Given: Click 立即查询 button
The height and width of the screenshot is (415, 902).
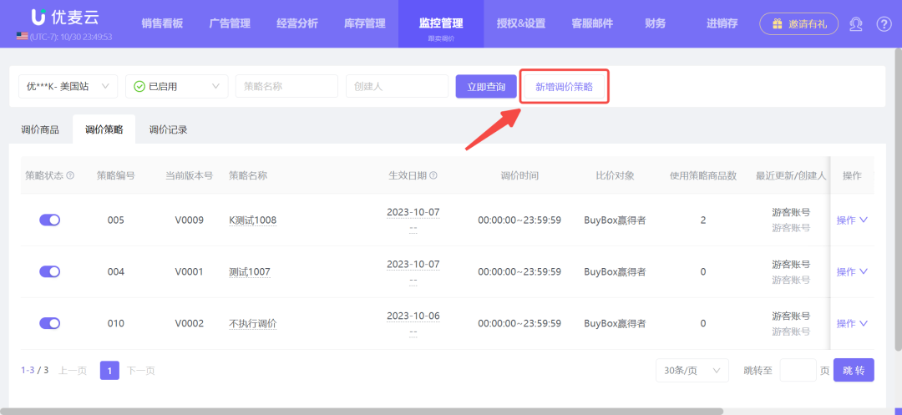Looking at the screenshot, I should [486, 86].
